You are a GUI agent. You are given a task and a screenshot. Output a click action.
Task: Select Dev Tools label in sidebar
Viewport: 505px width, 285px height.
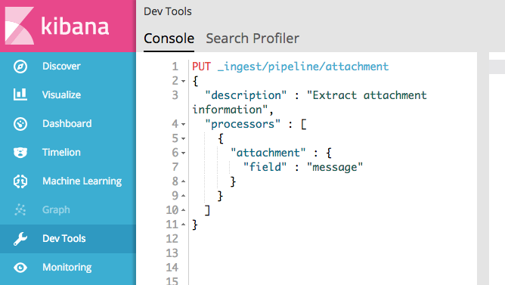pos(64,239)
